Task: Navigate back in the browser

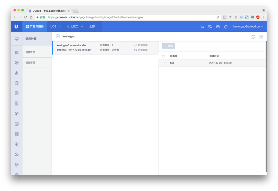Action: click(15, 17)
